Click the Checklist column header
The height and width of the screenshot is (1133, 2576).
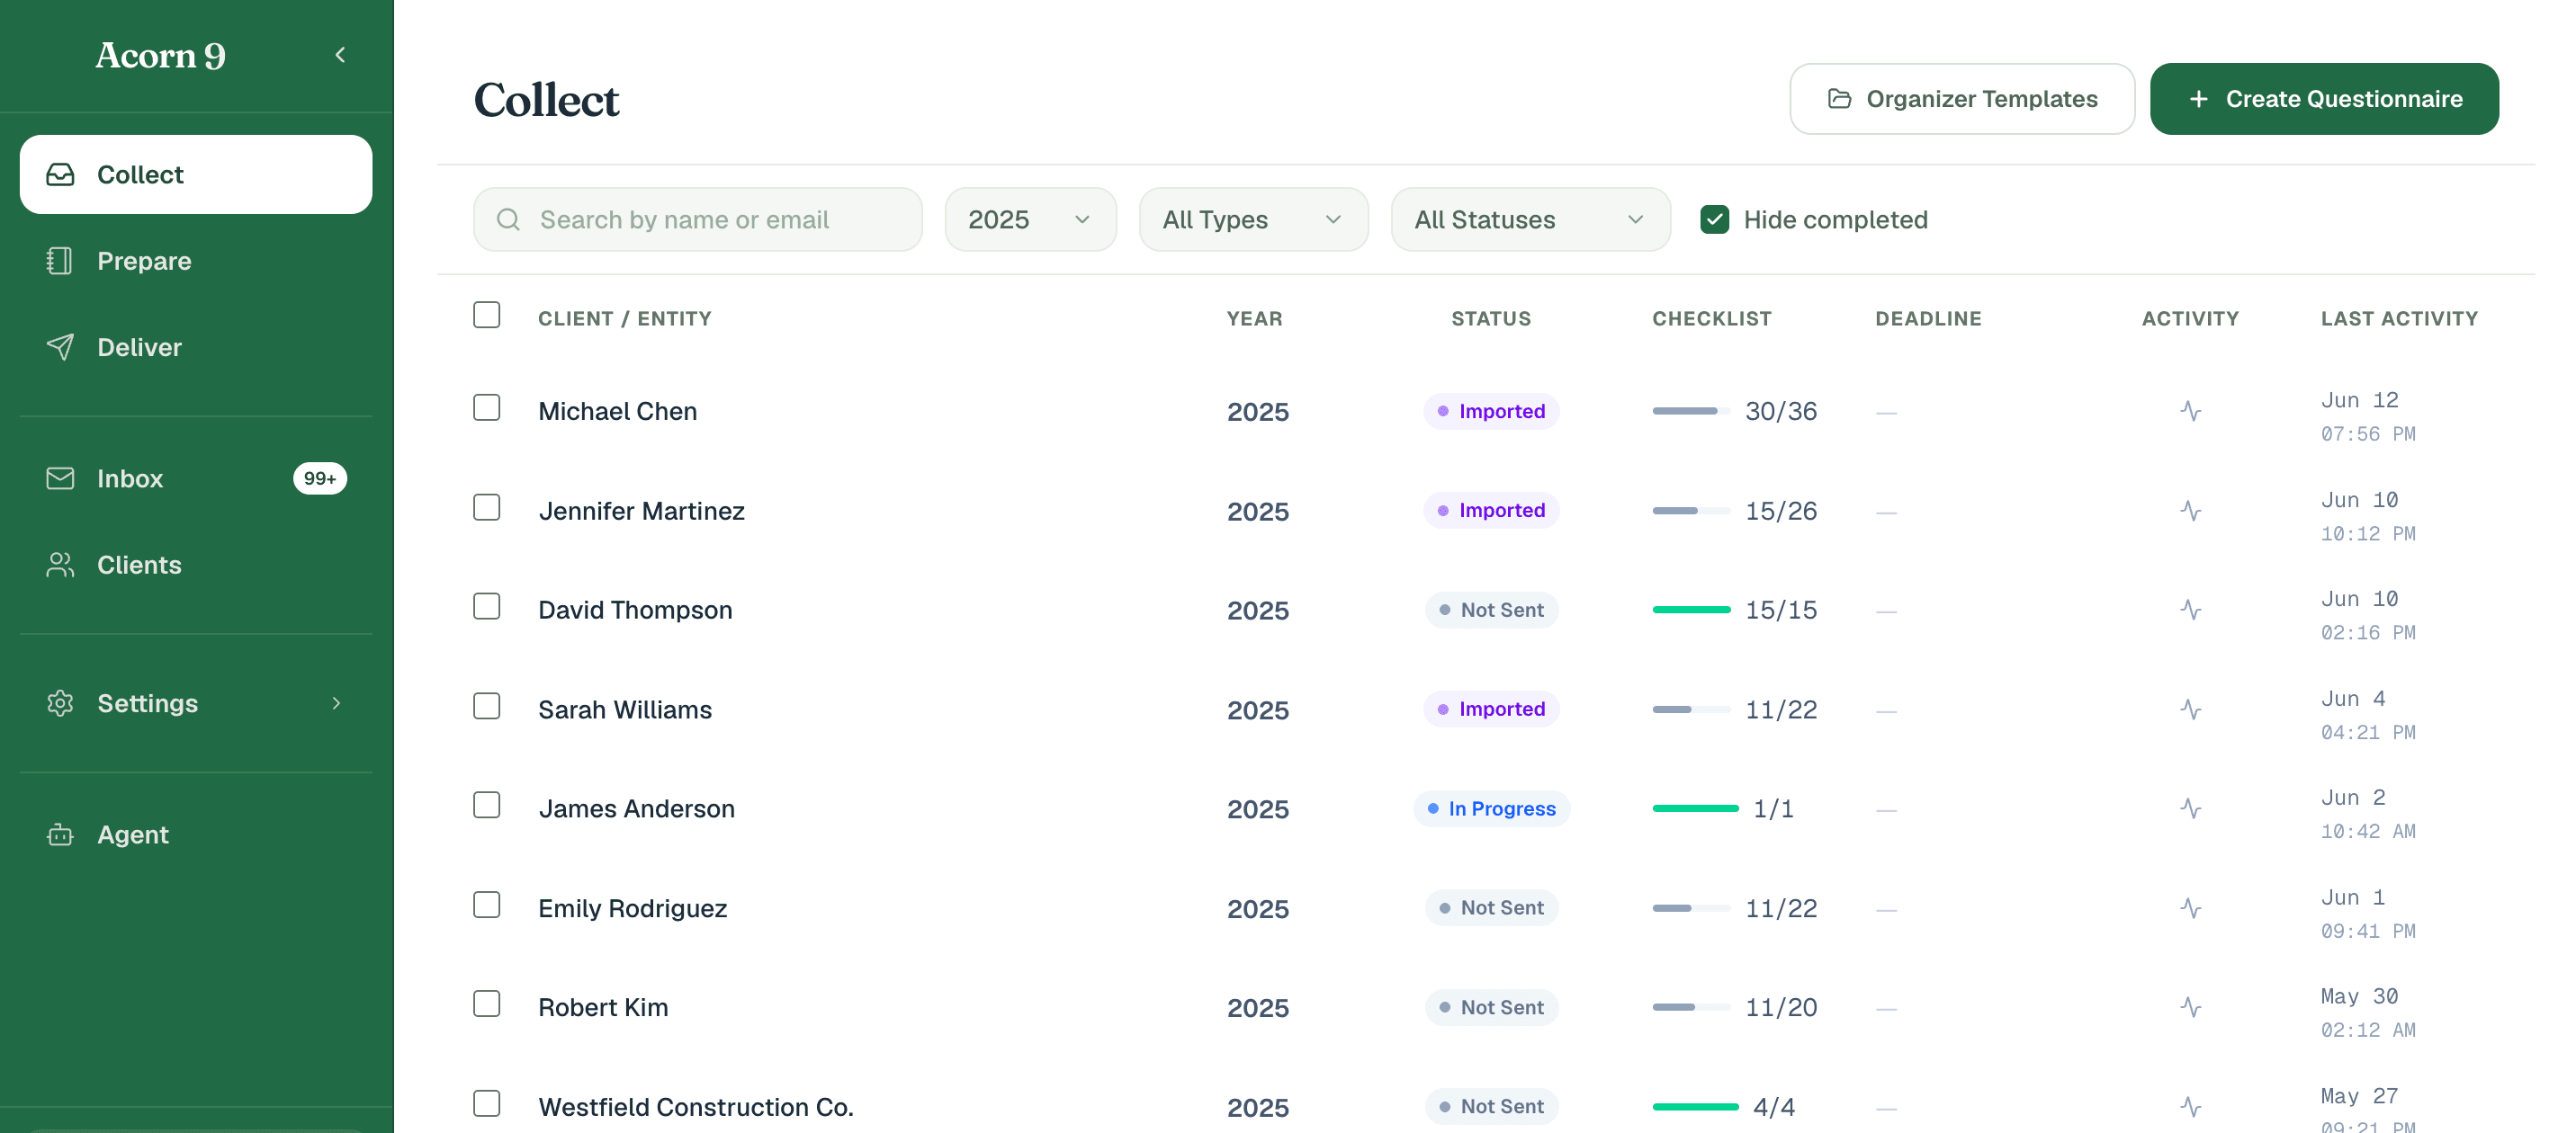coord(1711,318)
